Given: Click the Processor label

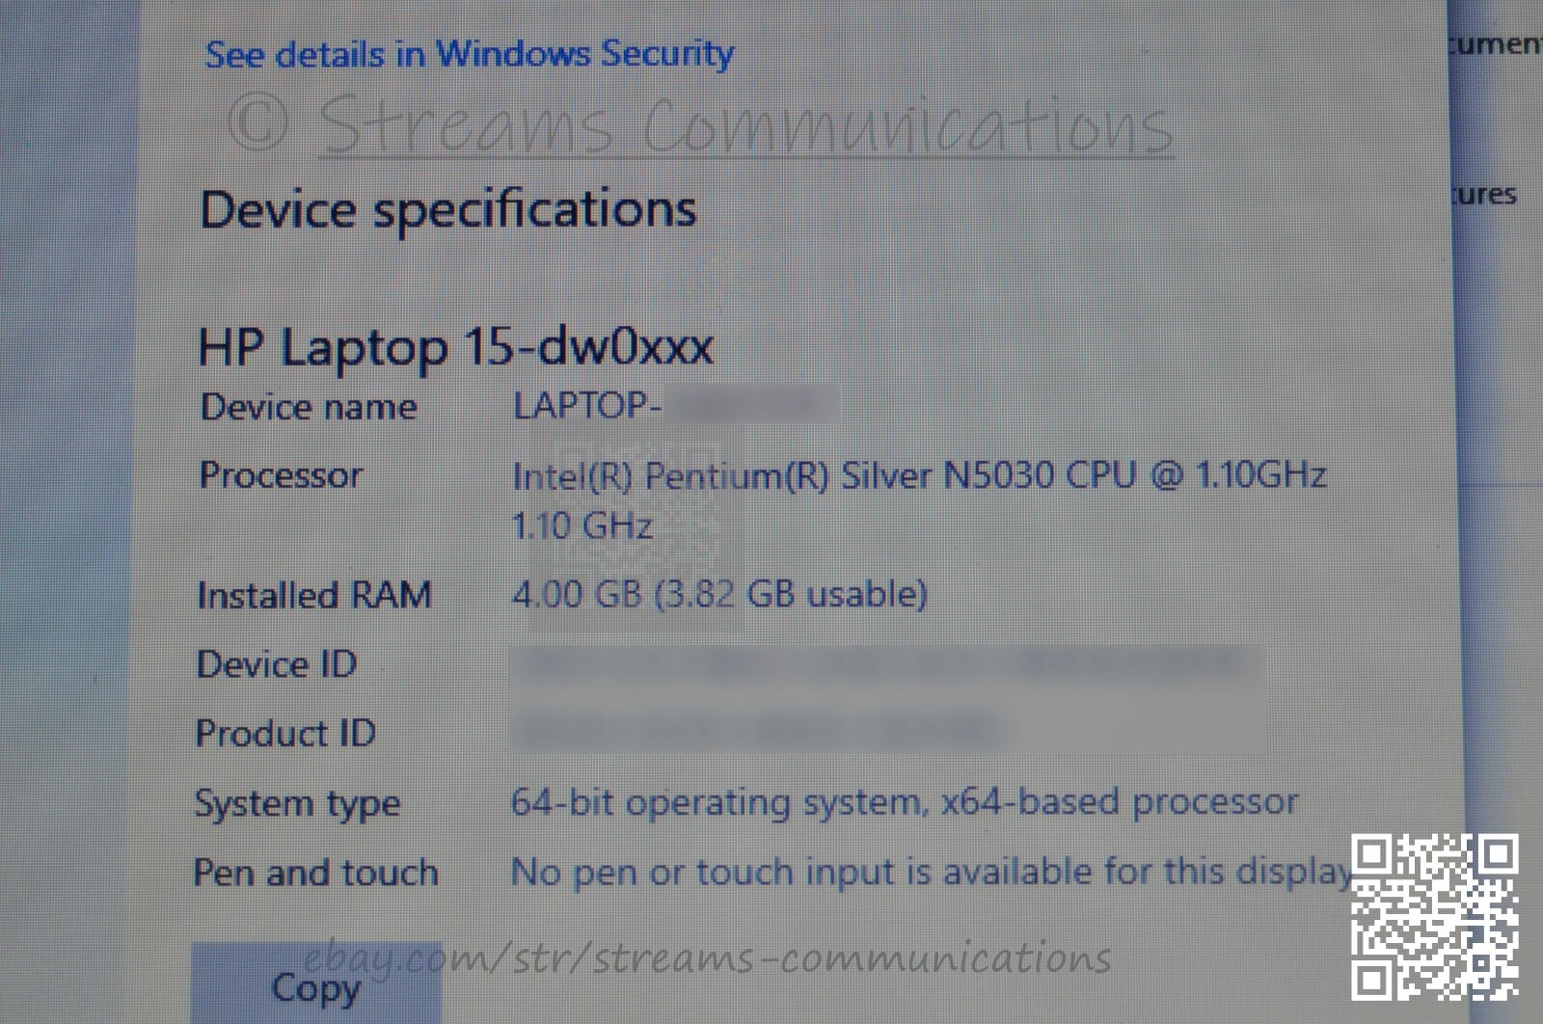Looking at the screenshot, I should tap(281, 475).
